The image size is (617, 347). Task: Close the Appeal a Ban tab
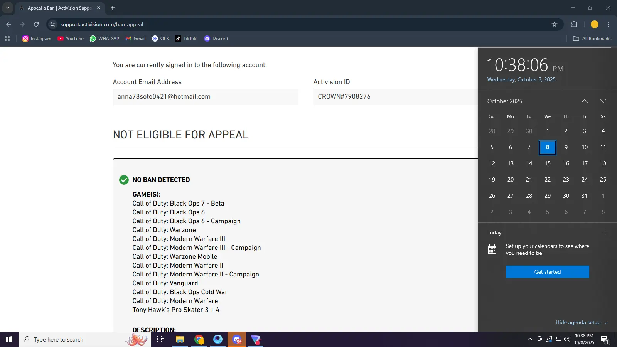(x=99, y=8)
